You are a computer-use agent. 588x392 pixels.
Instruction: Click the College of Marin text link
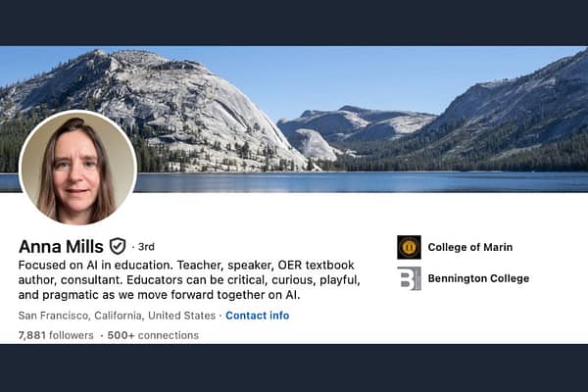(x=469, y=247)
